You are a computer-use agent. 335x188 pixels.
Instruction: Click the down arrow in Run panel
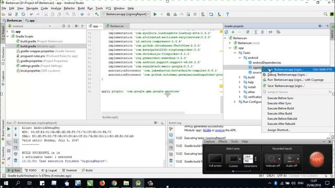click(x=16, y=135)
